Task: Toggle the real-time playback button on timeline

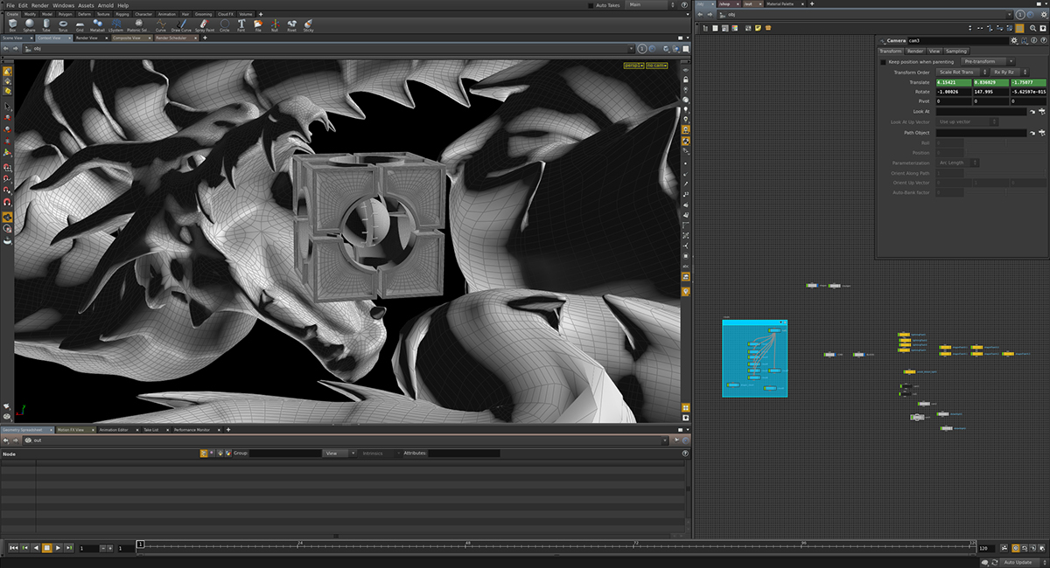Action: (1016, 548)
